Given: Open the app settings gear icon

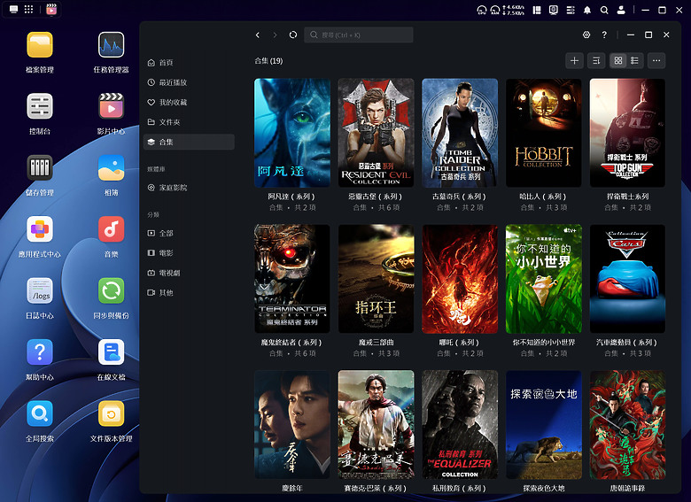Looking at the screenshot, I should pos(586,35).
